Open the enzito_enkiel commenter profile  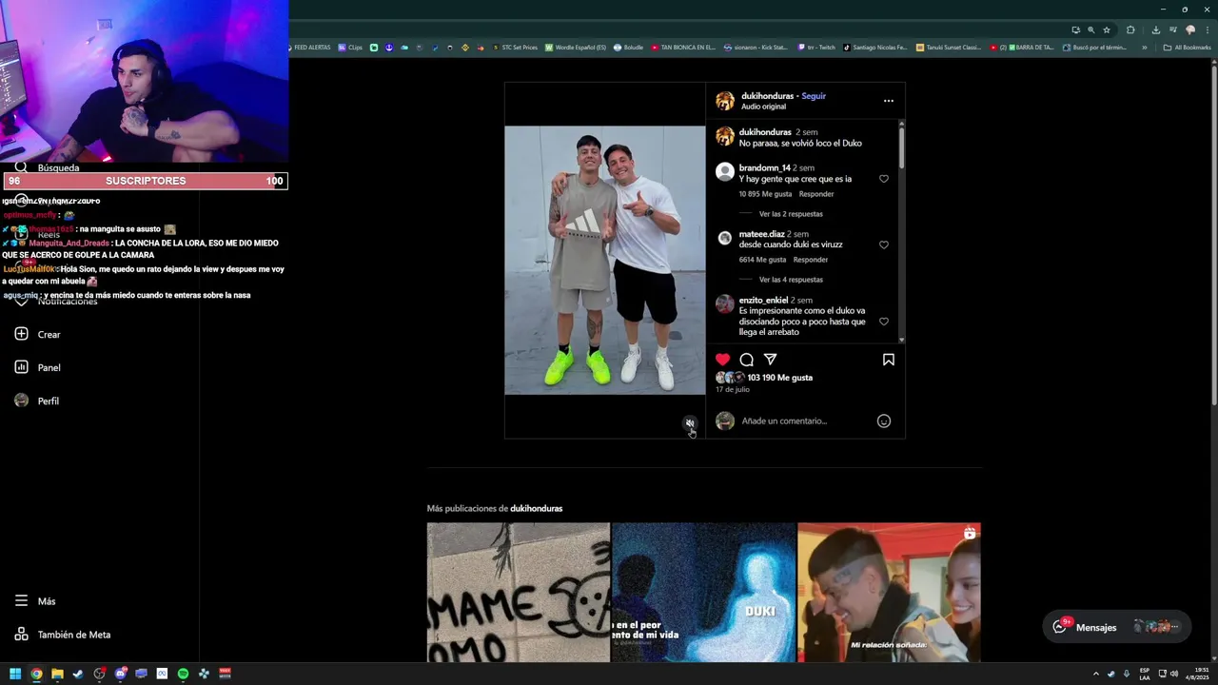click(764, 301)
